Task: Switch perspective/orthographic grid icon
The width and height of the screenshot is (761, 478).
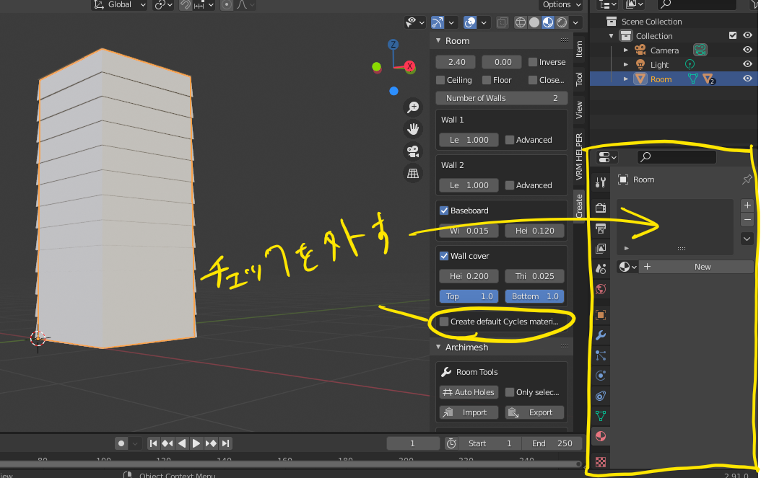Action: tap(413, 173)
